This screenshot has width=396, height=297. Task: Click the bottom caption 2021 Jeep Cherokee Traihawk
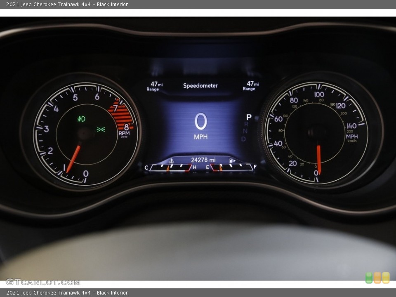[x=67, y=293]
